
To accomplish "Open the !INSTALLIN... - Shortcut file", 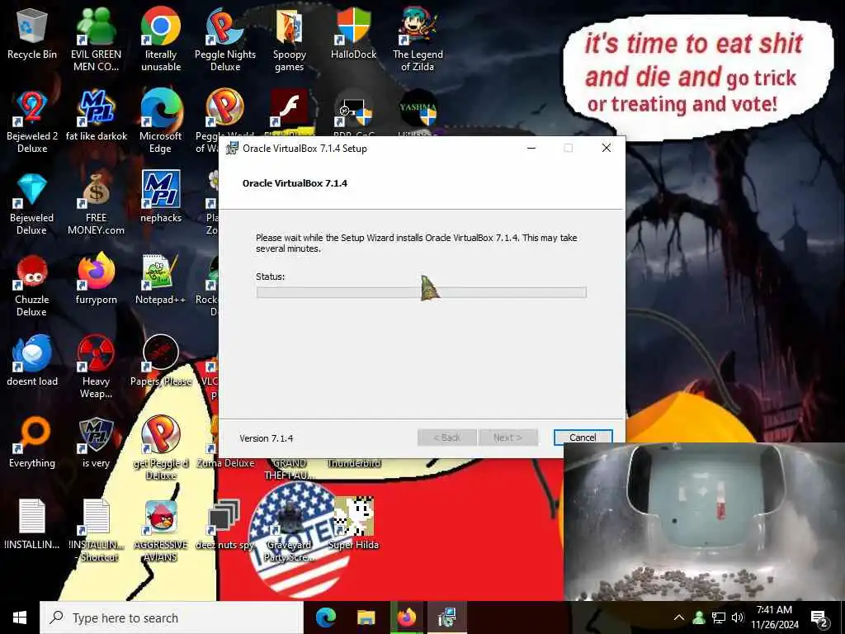I will [x=97, y=531].
